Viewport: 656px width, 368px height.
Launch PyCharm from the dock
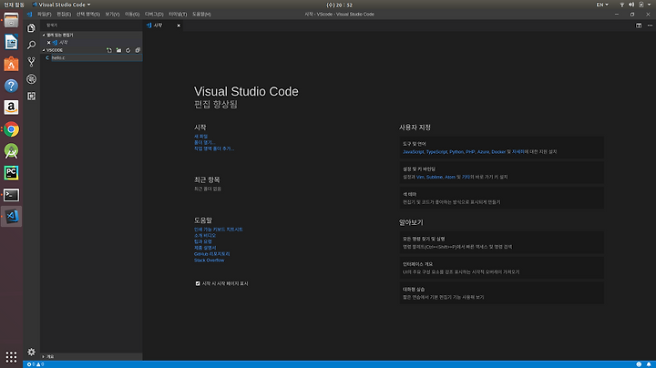point(11,173)
